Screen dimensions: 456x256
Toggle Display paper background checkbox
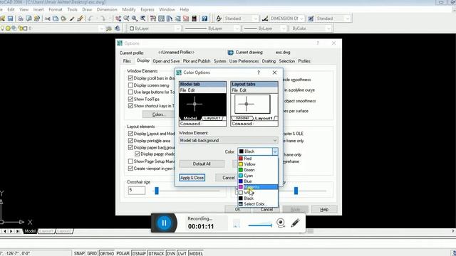(130, 147)
